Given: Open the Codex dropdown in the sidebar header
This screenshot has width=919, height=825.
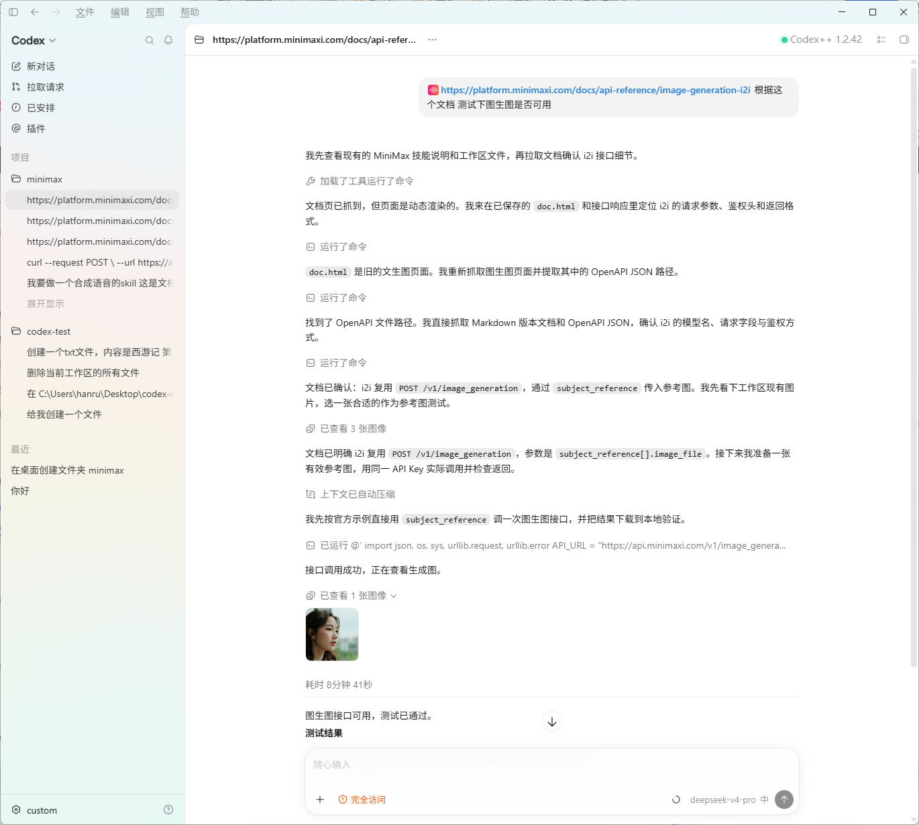Looking at the screenshot, I should tap(34, 40).
